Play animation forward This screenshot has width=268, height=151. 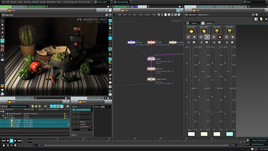click(15, 141)
